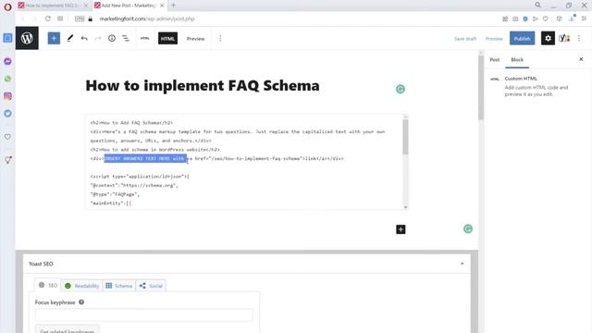The height and width of the screenshot is (333, 592).
Task: Click Get related keyphrases button
Action: [67, 329]
